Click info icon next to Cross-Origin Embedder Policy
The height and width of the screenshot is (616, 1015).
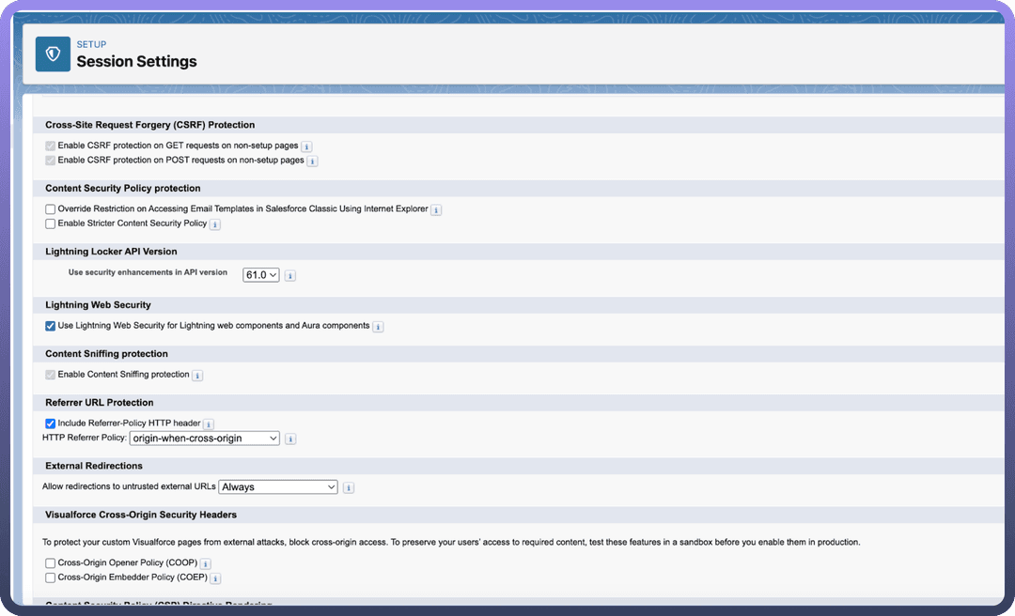(x=215, y=578)
